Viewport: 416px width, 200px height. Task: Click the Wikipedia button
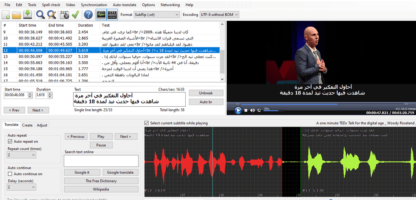pos(101,189)
